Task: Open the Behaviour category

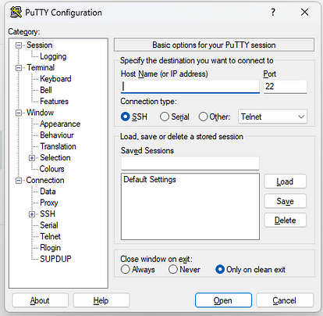Action: pyautogui.click(x=57, y=135)
